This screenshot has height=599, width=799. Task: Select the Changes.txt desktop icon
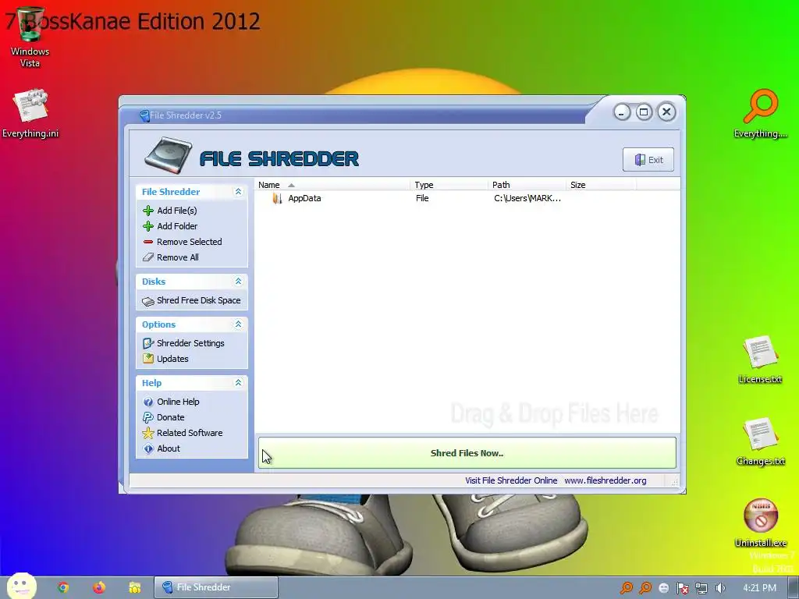coord(760,434)
